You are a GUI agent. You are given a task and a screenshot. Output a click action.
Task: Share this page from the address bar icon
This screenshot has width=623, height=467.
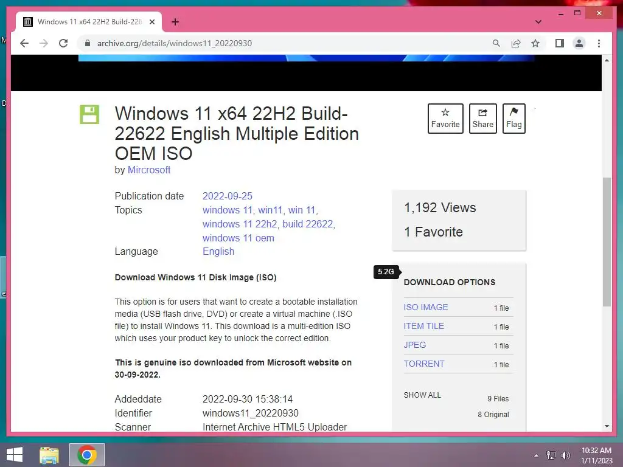pyautogui.click(x=516, y=43)
